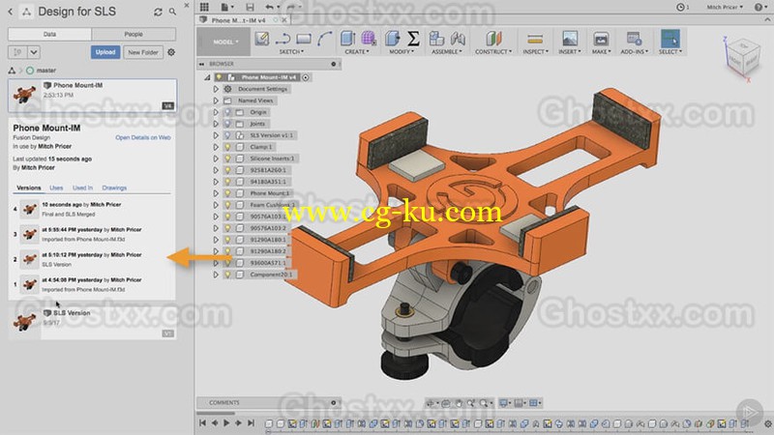This screenshot has height=435, width=774.
Task: Click the Sigma parameters icon
Action: (413, 39)
